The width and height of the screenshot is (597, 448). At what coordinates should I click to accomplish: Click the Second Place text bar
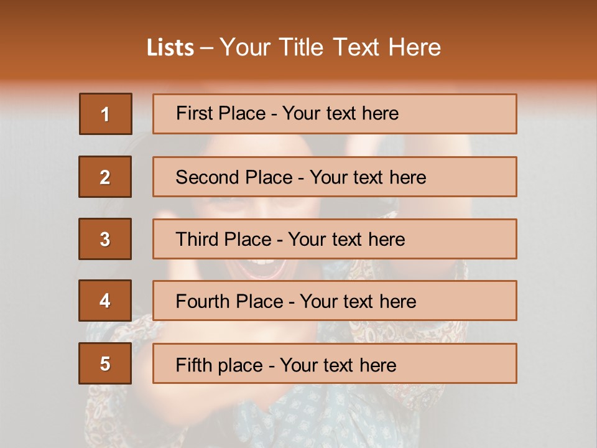[x=335, y=177]
